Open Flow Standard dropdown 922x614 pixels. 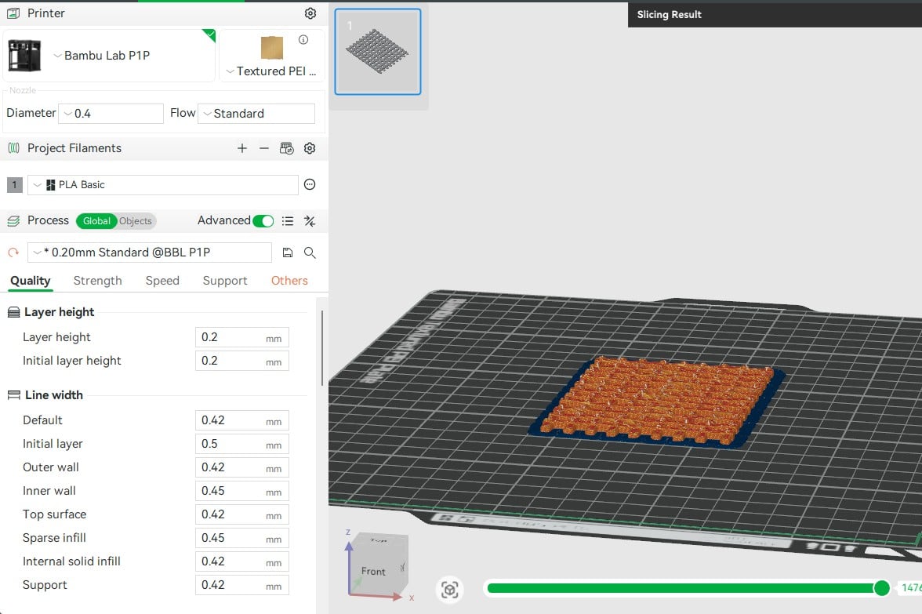point(256,114)
